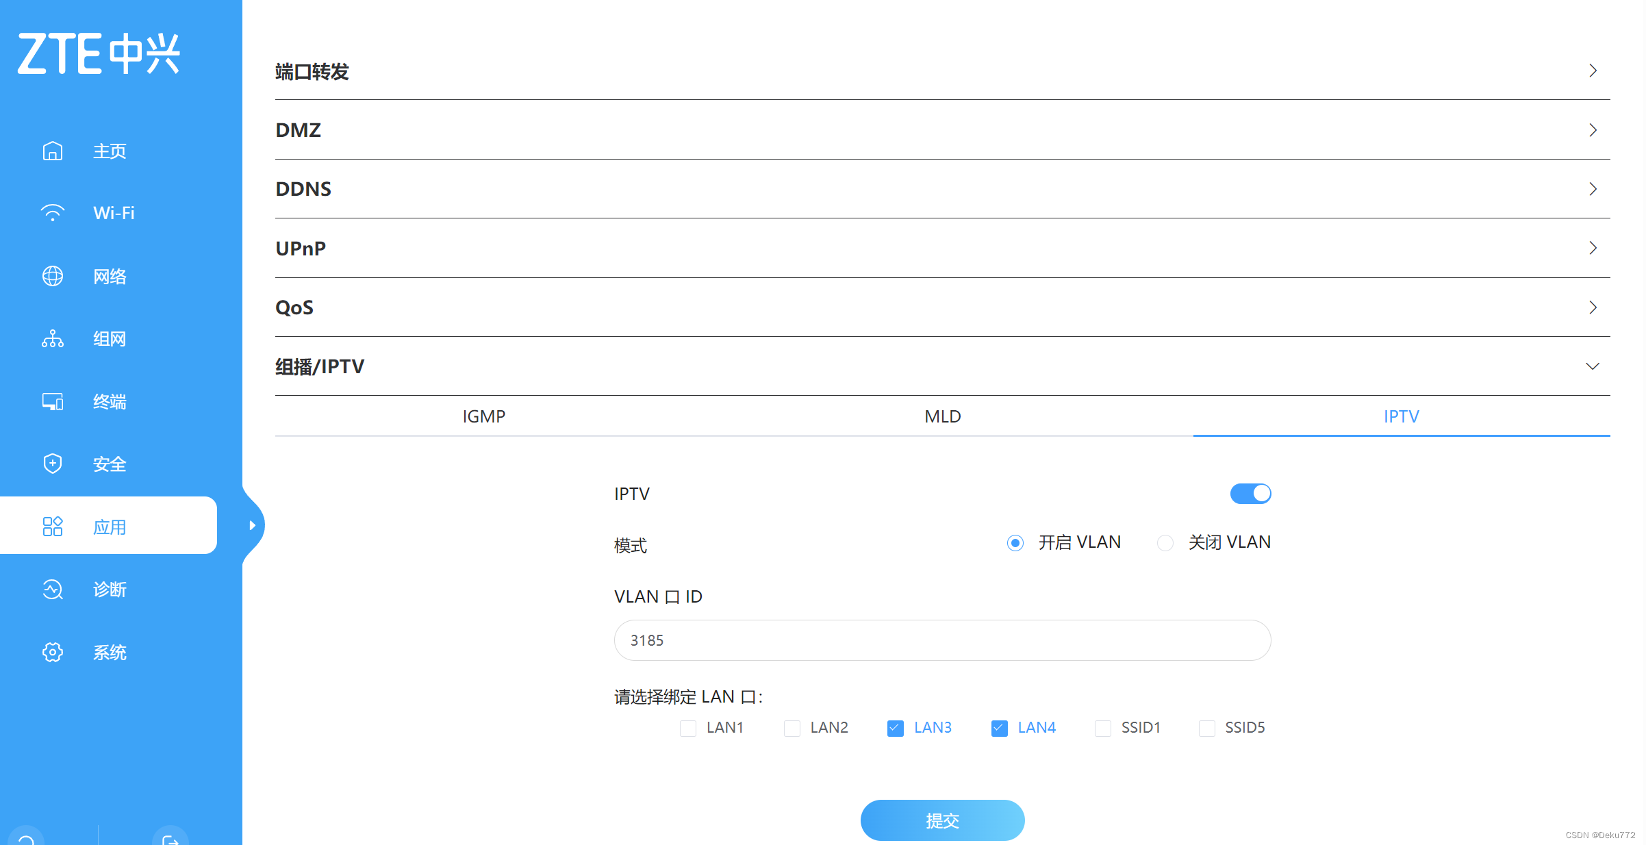
Task: Click the home icon in the sidebar
Action: click(53, 151)
